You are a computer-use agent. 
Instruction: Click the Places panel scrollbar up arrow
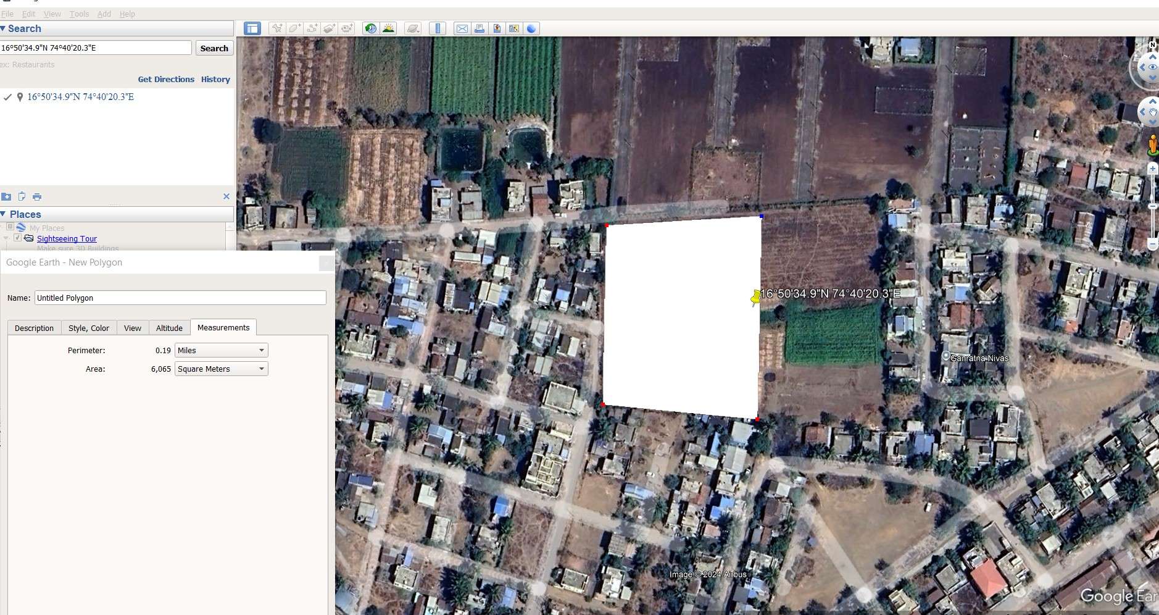[230, 227]
